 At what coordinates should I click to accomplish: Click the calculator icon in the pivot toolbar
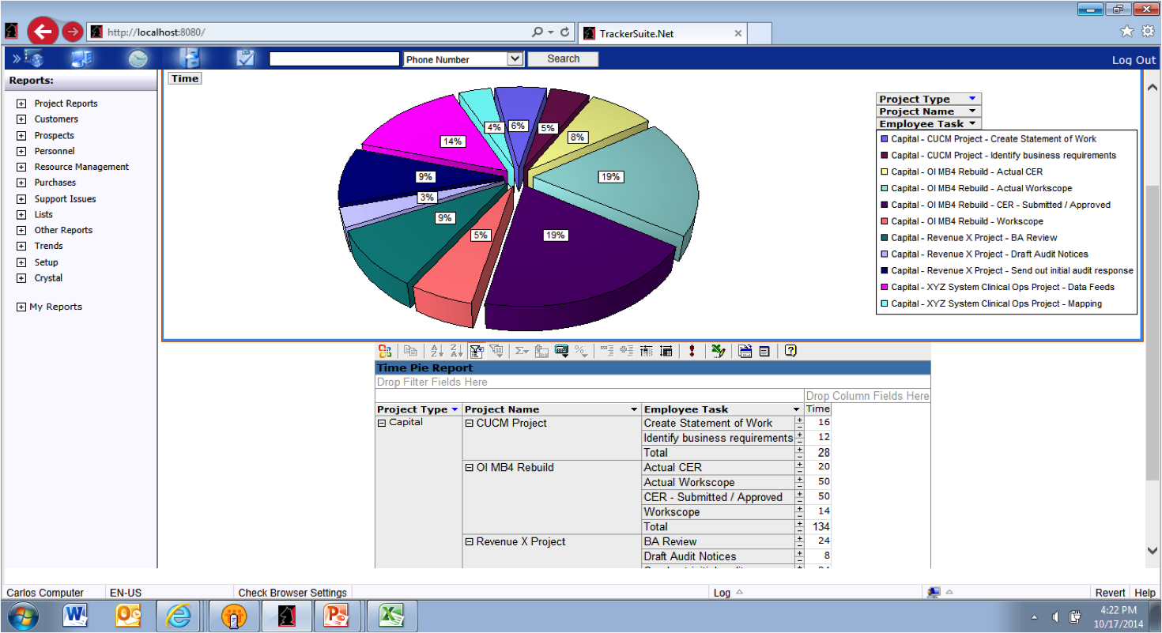(x=560, y=350)
